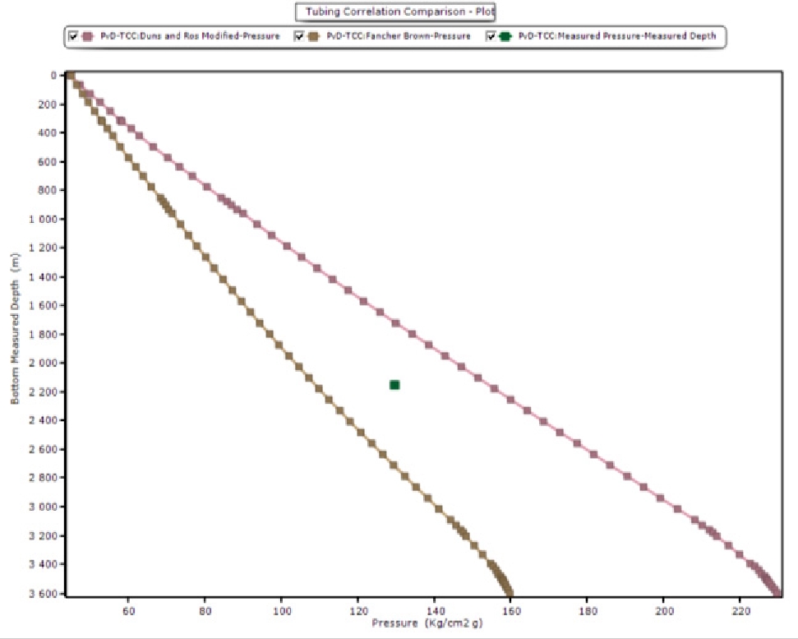Disable the Measured Pressure-Measured Depth checkbox
The height and width of the screenshot is (639, 798).
coord(491,36)
